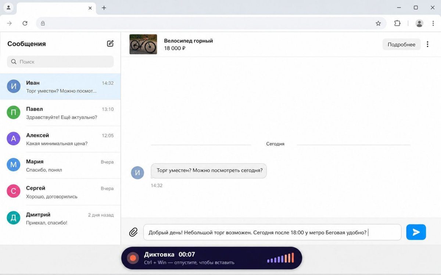Click the Диктовка 00:07 timer label
Screen dimensions: 441x275
[169, 254]
